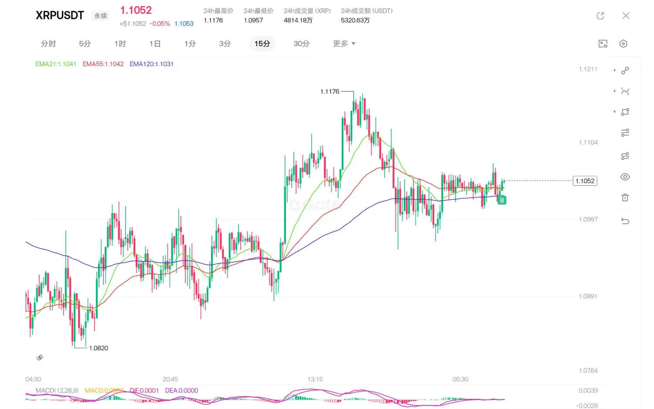Click the DIF:0.0001 value label
654x409 pixels.
[x=144, y=390]
